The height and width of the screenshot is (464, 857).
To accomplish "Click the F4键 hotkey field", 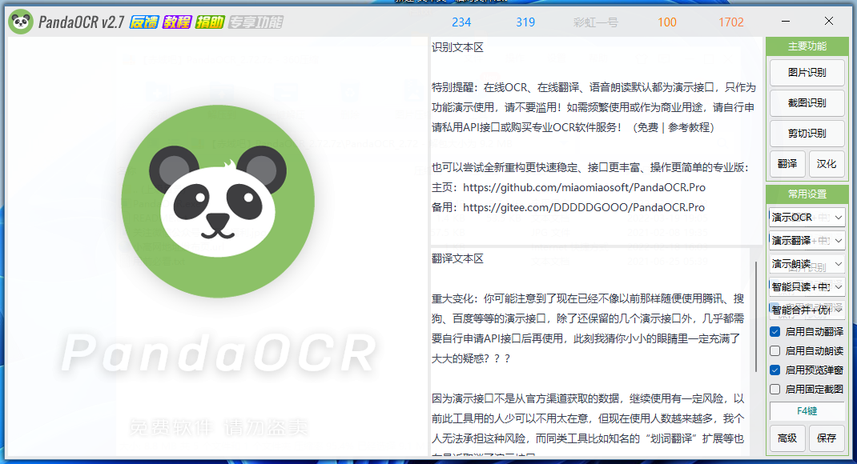I will [807, 411].
